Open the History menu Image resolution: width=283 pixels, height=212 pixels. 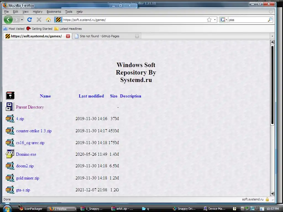coord(38,12)
